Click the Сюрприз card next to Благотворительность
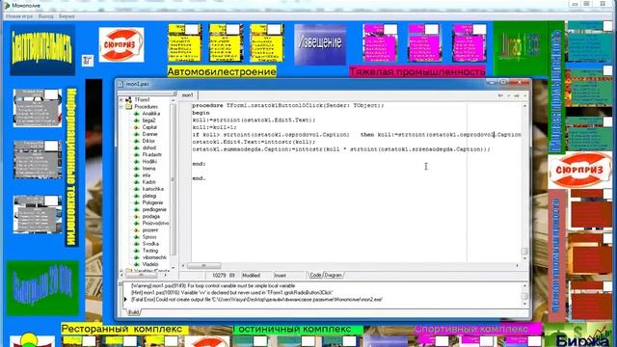Image resolution: width=617 pixels, height=347 pixels. [x=121, y=44]
